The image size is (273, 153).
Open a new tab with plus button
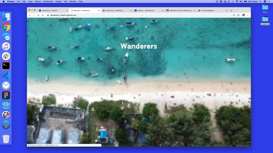click(231, 11)
